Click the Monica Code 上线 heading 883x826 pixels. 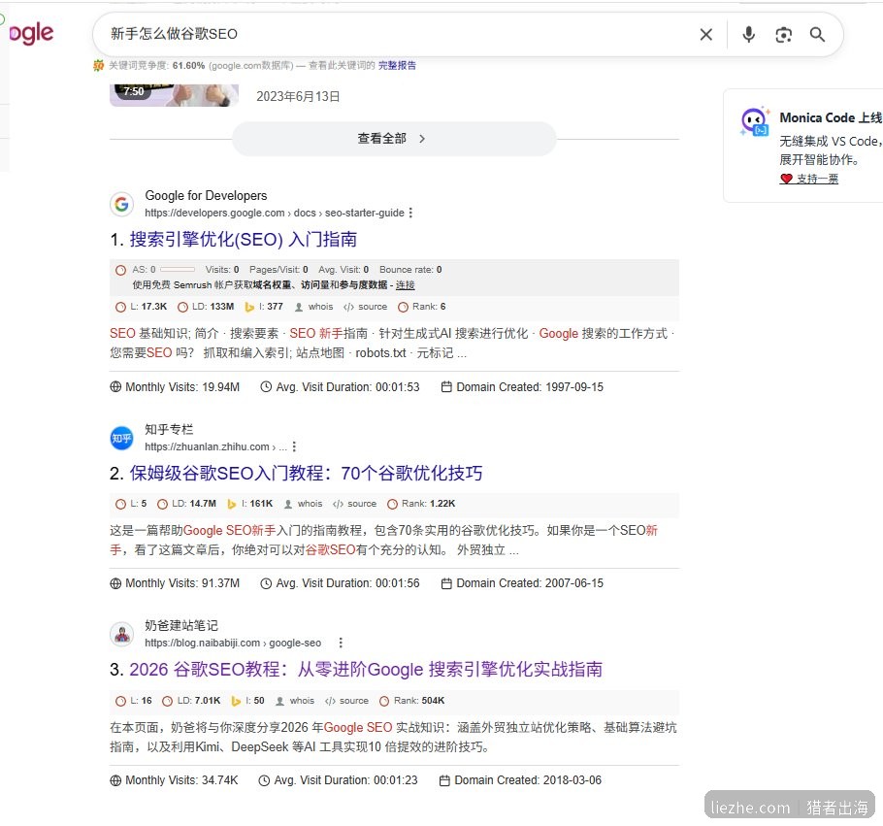pyautogui.click(x=831, y=117)
